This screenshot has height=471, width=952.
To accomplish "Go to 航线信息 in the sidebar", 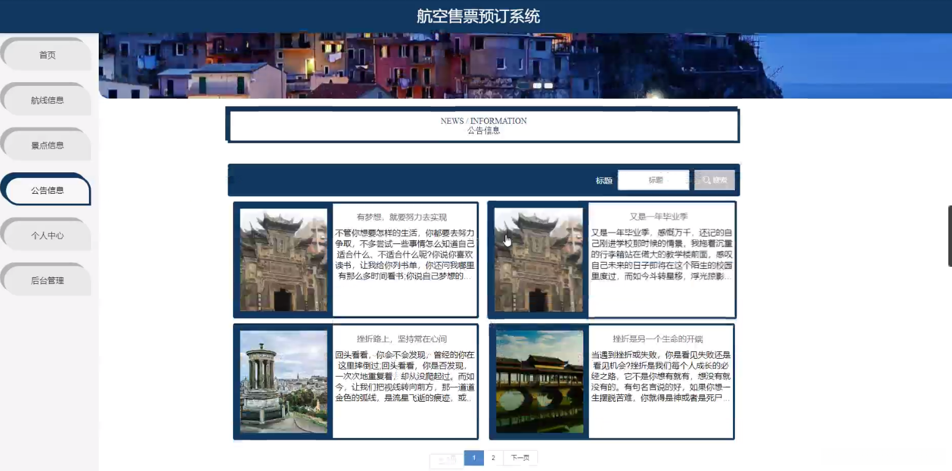I will pos(47,100).
